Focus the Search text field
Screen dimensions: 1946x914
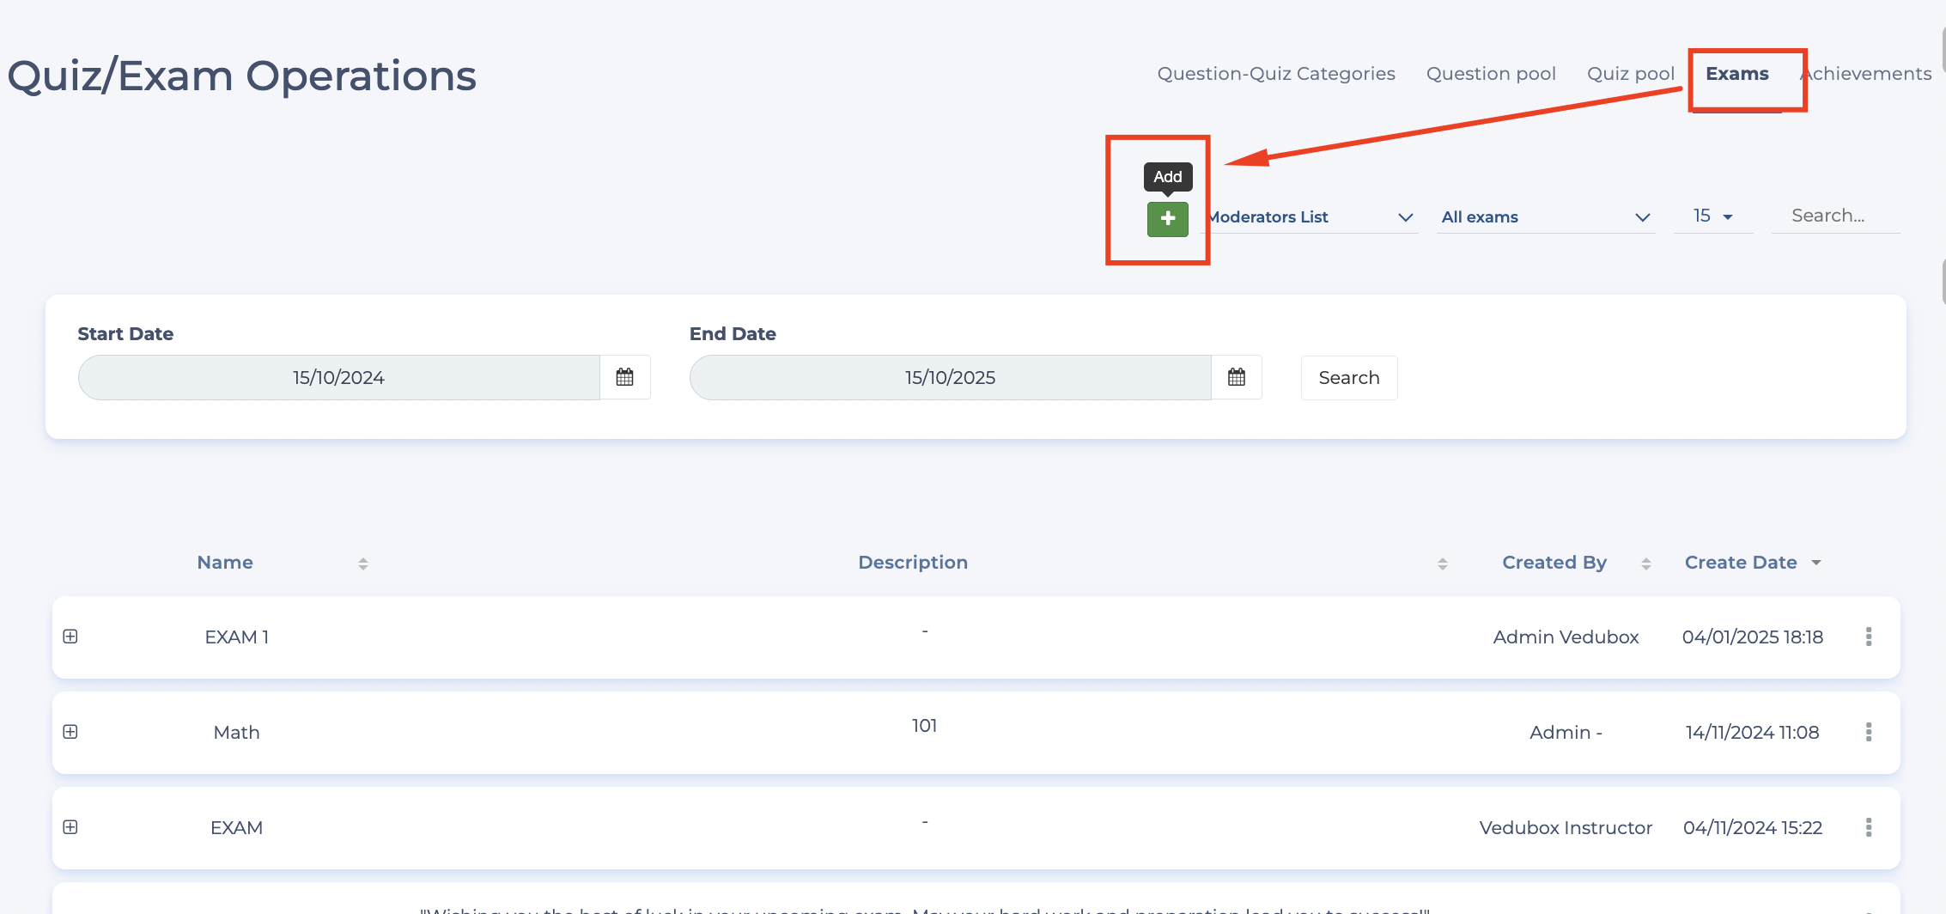pyautogui.click(x=1834, y=216)
